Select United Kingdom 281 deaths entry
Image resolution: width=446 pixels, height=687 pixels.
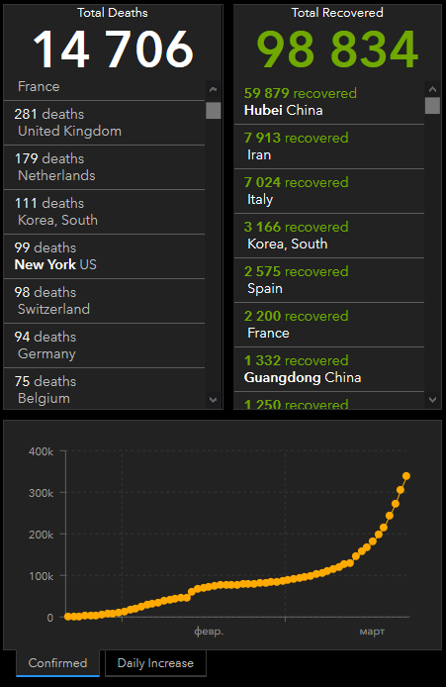pyautogui.click(x=104, y=123)
